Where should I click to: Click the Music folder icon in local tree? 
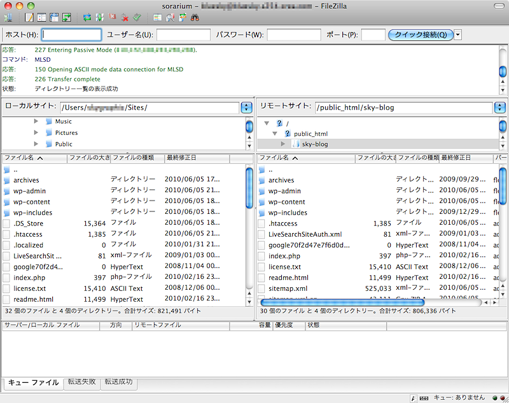coord(49,122)
